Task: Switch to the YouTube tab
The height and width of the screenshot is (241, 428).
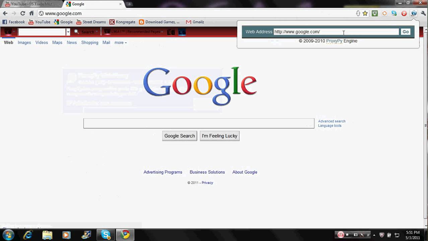Action: tap(32, 4)
